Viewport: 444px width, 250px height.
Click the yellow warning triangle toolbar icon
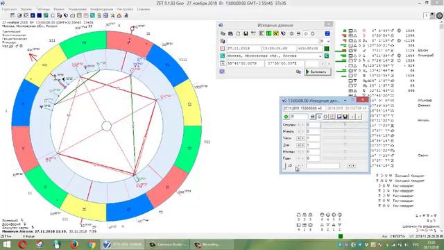tap(119, 15)
